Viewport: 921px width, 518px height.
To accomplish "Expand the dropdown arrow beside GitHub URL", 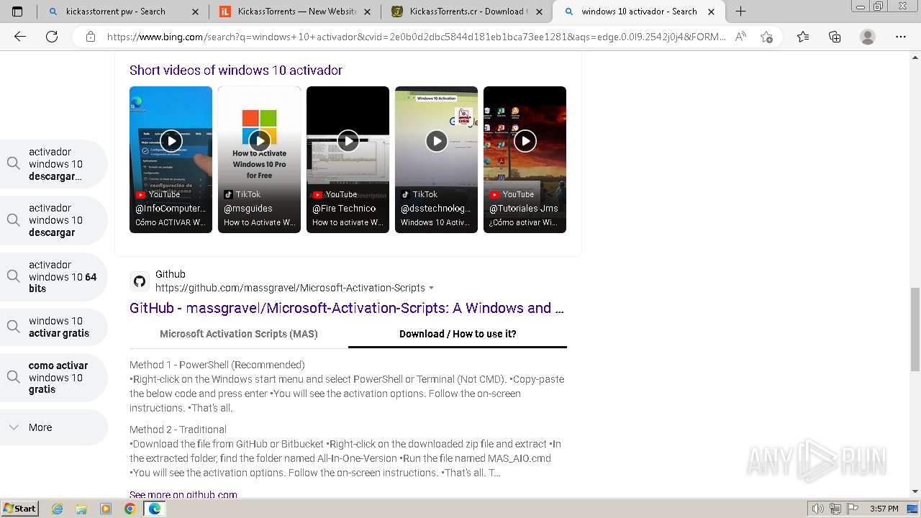I will click(x=432, y=288).
